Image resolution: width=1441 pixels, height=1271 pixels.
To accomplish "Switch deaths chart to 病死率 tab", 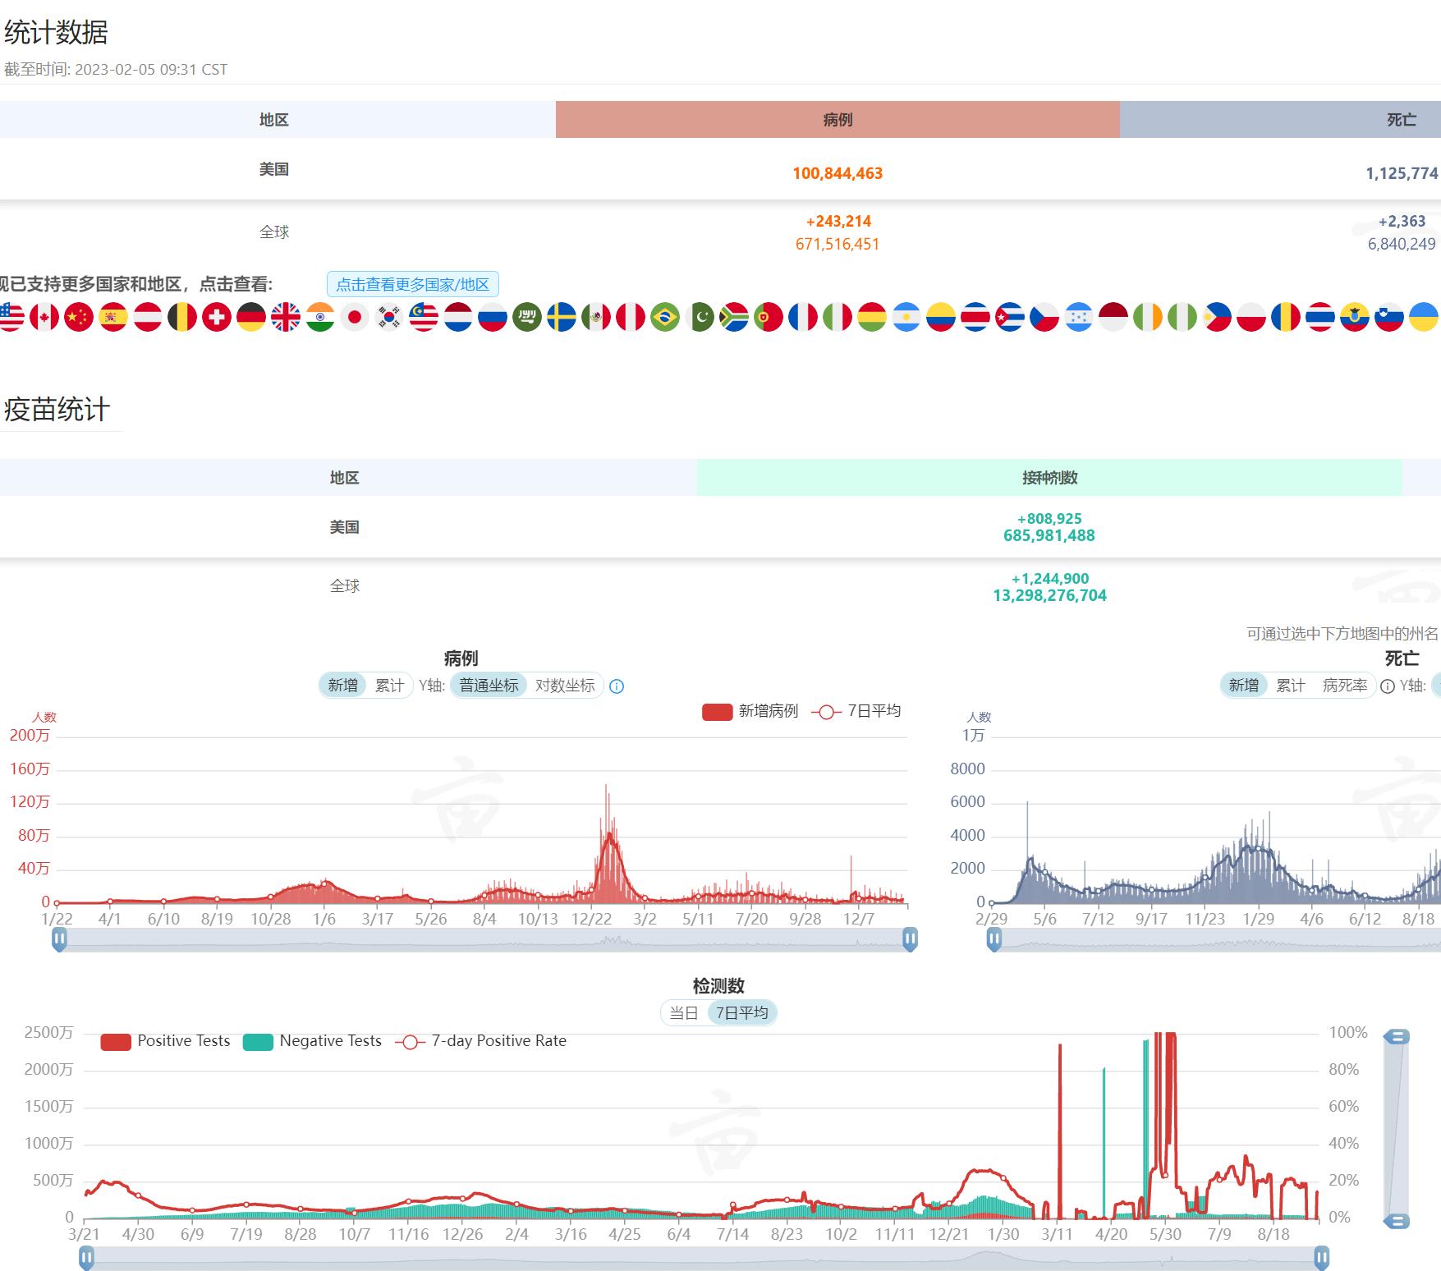I will point(1345,686).
